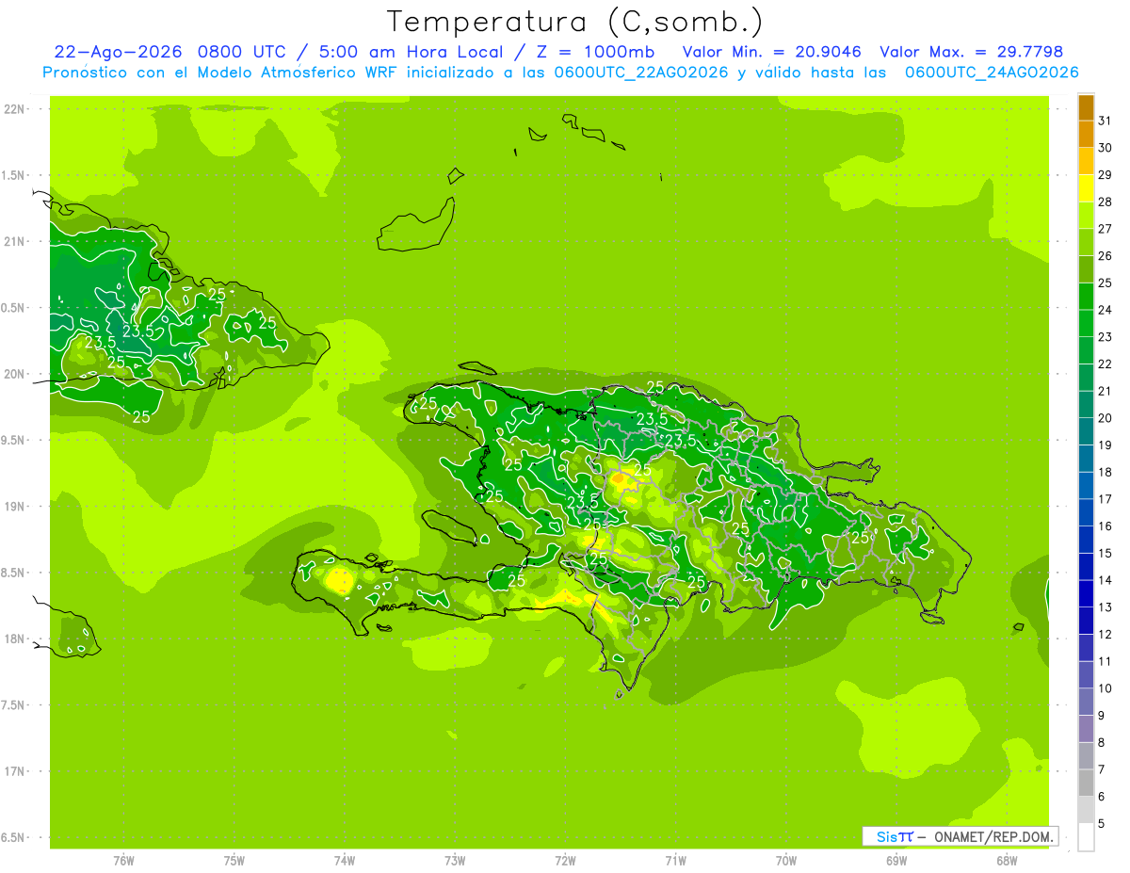
Task: Click the "76W" longitude axis label
Action: point(123,860)
